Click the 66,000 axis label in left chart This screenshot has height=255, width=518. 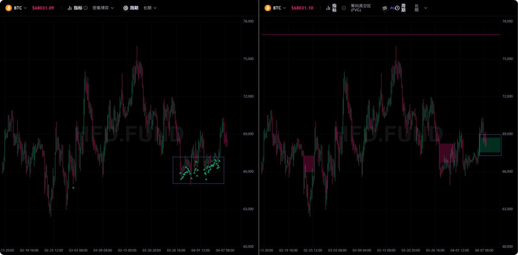[248, 172]
